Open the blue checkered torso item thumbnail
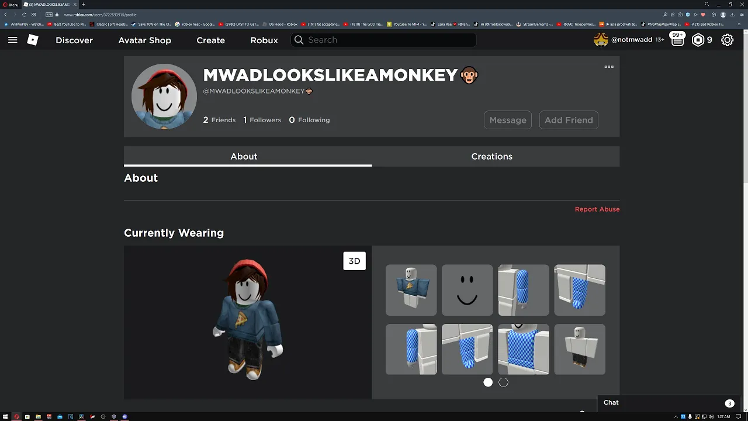748x421 pixels. (x=524, y=349)
